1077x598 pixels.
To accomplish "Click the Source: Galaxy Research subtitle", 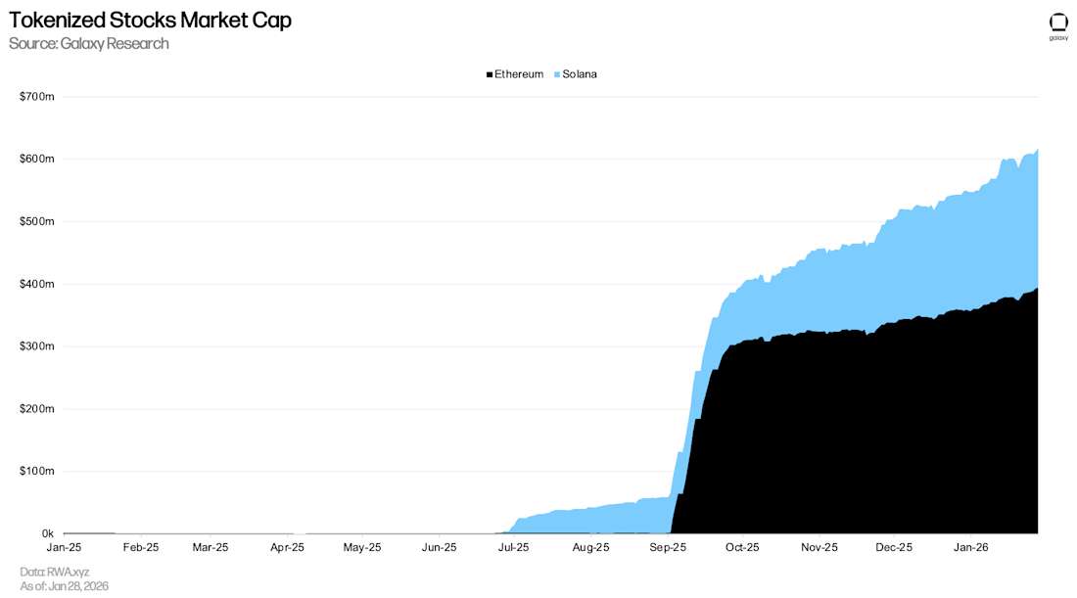I will tap(88, 43).
